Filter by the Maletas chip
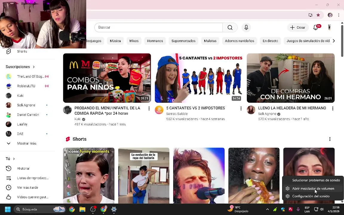This screenshot has width=344, height=215. (x=210, y=41)
